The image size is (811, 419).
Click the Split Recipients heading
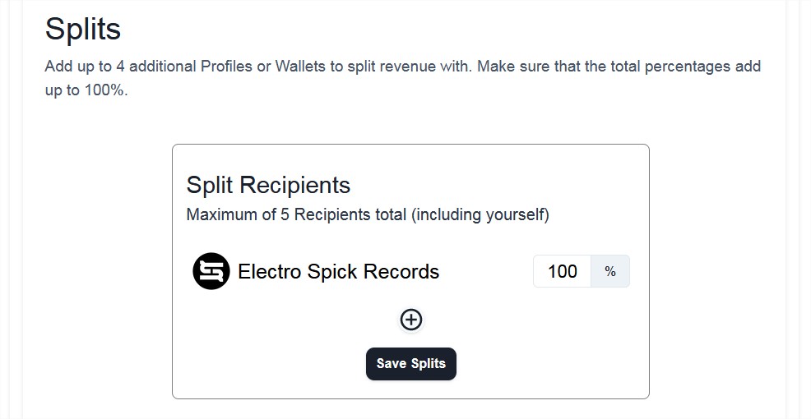click(x=268, y=185)
